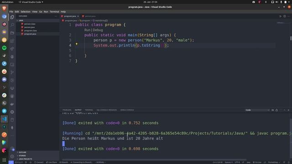Image resolution: width=292 pixels, height=164 pixels.
Task: Click the Run Code play icon
Action: click(281, 16)
